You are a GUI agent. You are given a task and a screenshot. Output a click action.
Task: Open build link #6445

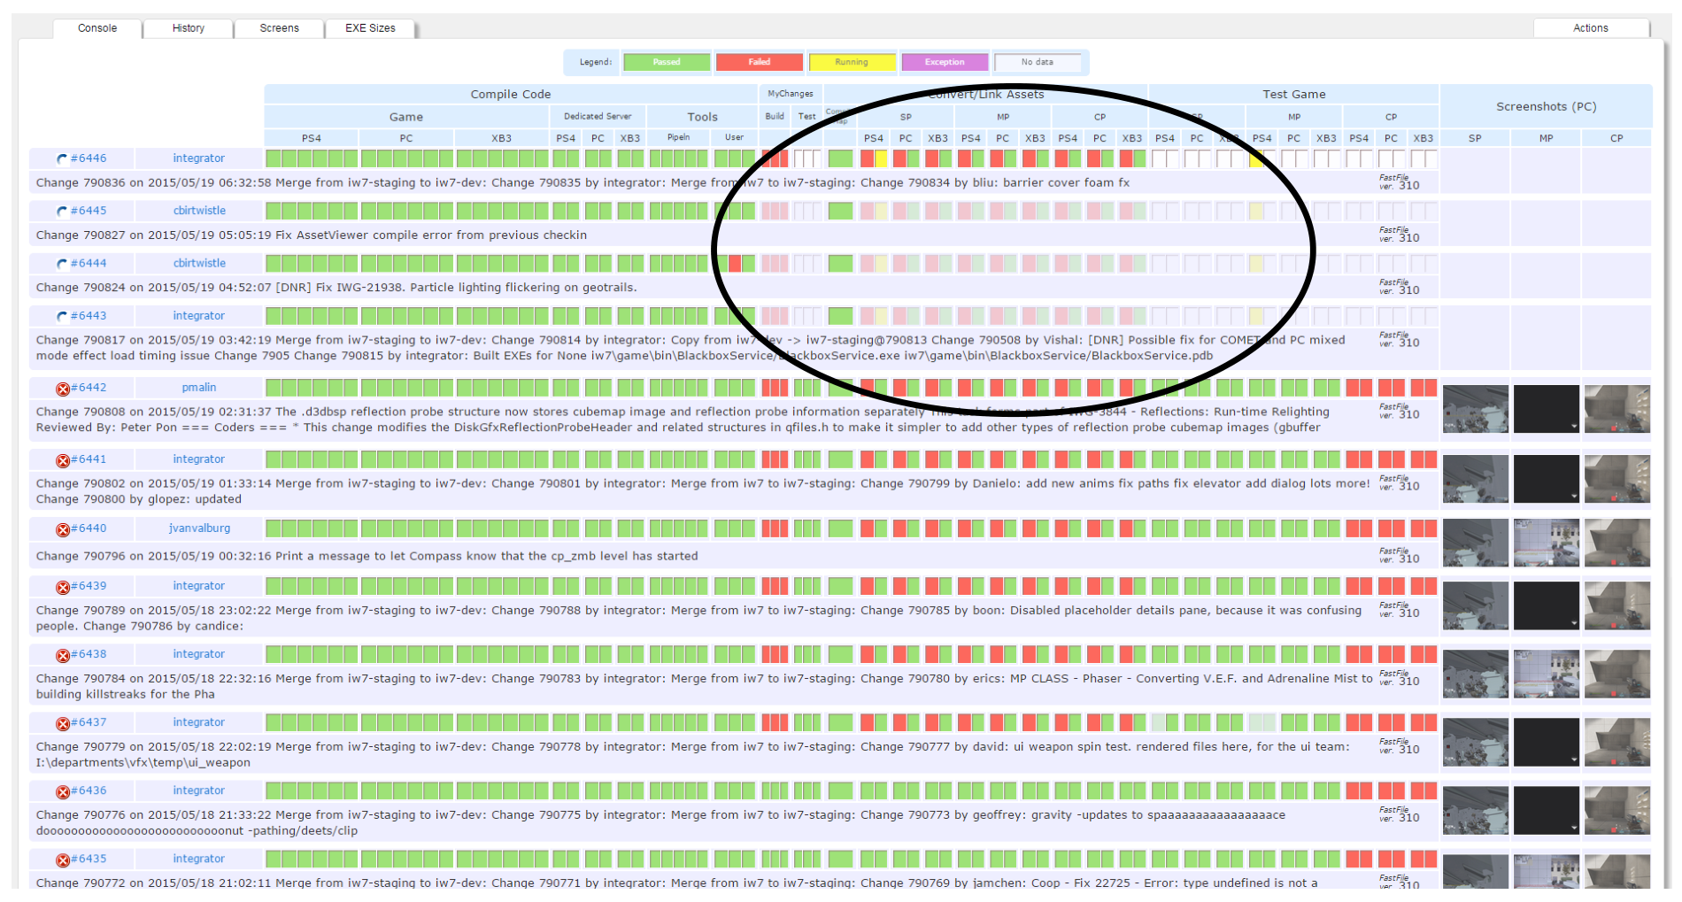click(89, 211)
